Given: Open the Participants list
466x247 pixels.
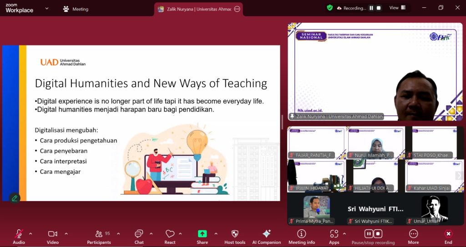Looking at the screenshot, I should 99,234.
